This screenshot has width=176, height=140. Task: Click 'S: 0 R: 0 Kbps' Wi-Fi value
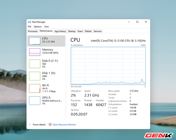[49, 91]
